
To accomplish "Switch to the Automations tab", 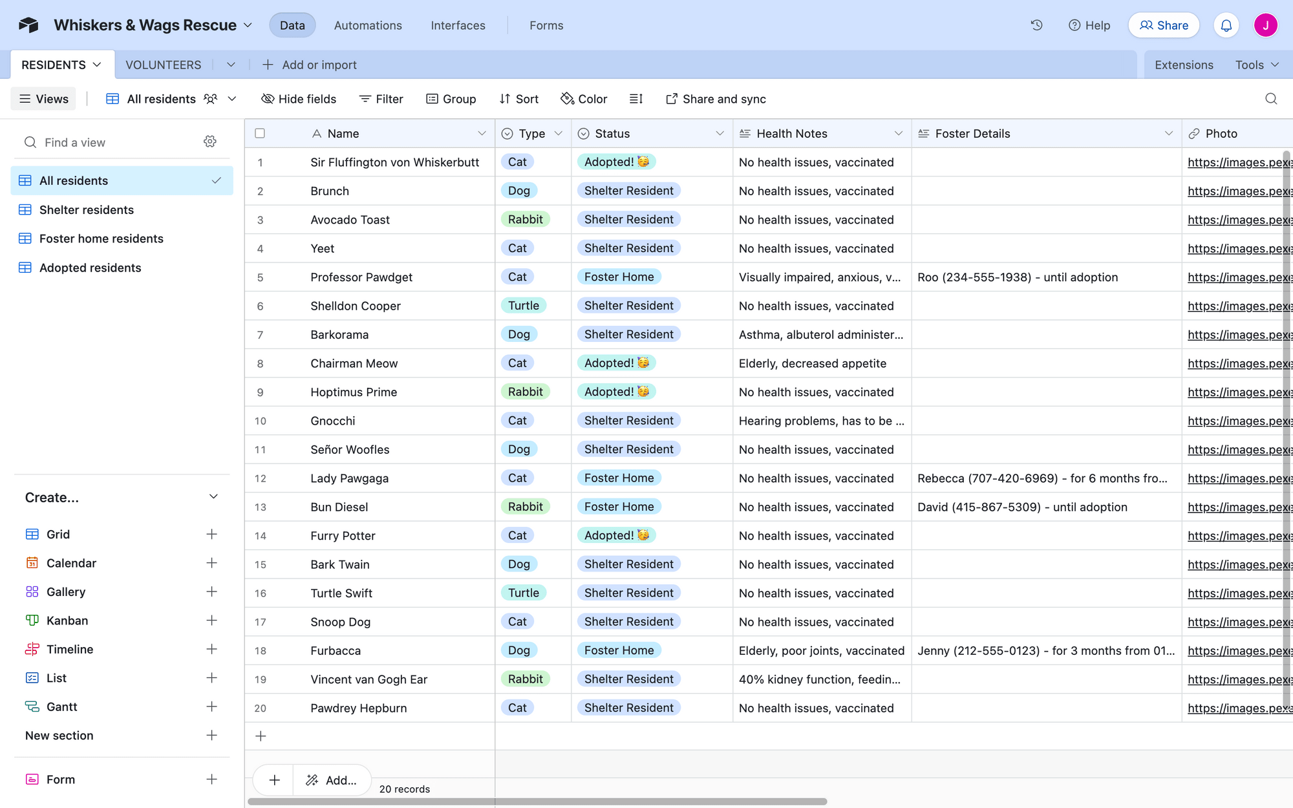I will pos(367,25).
